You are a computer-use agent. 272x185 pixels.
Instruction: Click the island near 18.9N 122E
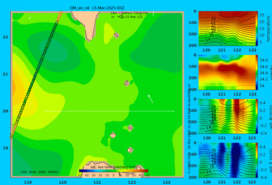click(130, 150)
